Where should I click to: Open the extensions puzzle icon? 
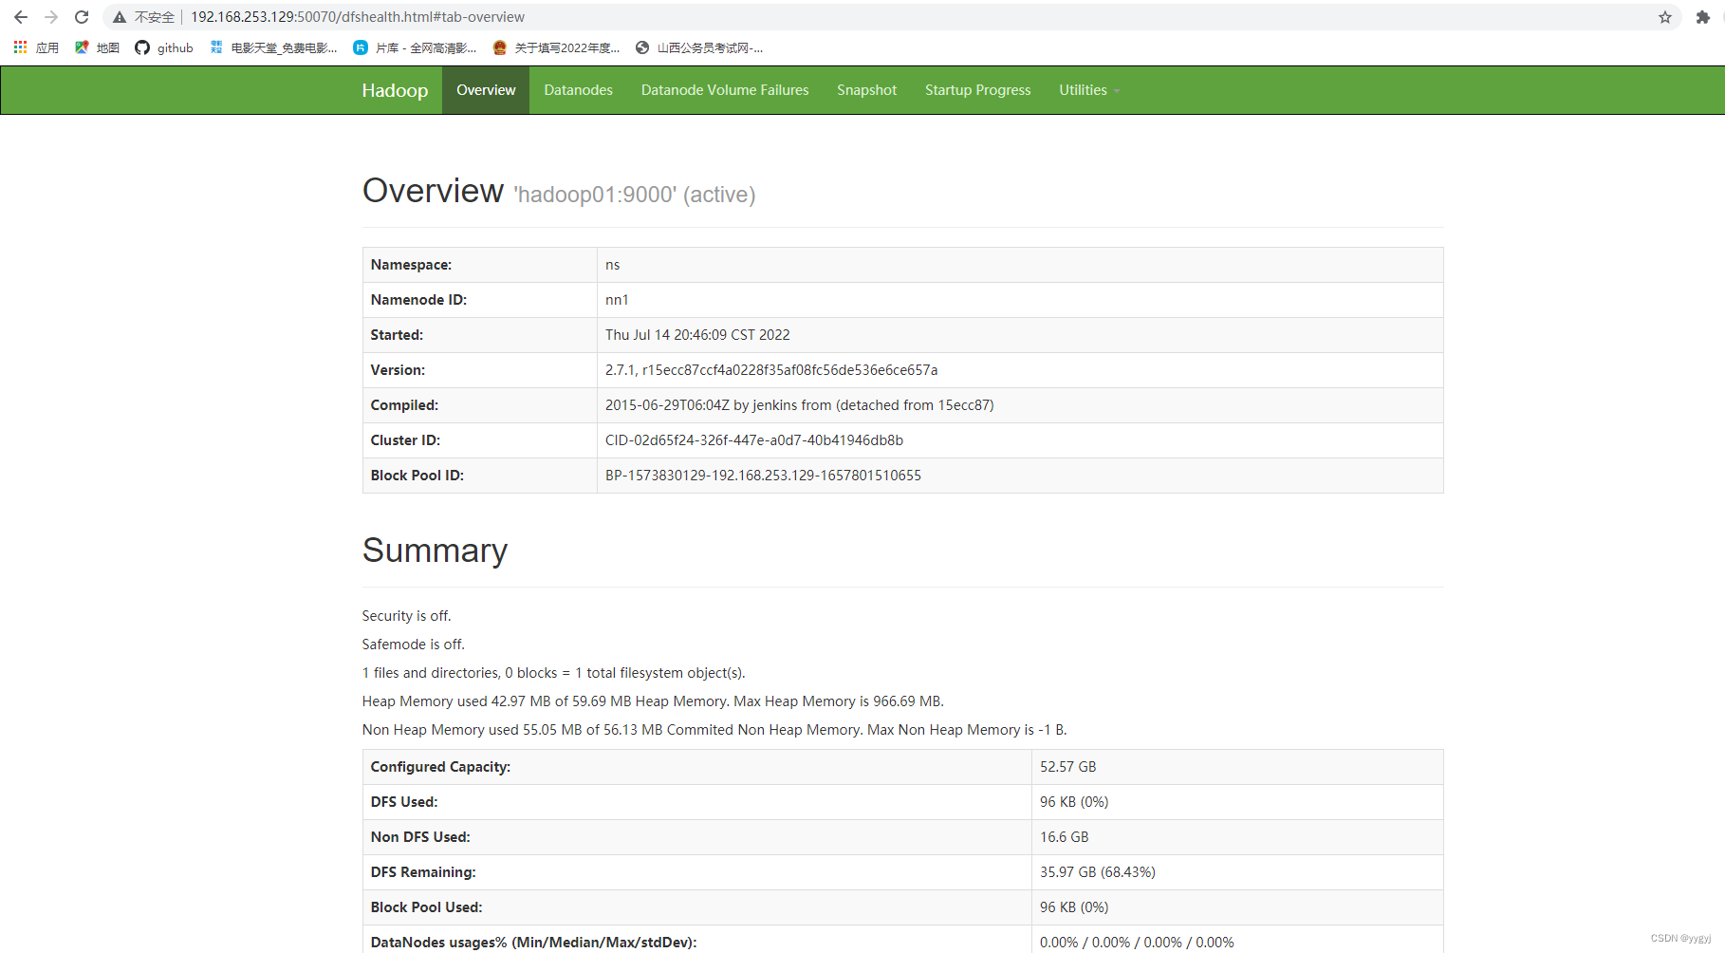(1703, 17)
